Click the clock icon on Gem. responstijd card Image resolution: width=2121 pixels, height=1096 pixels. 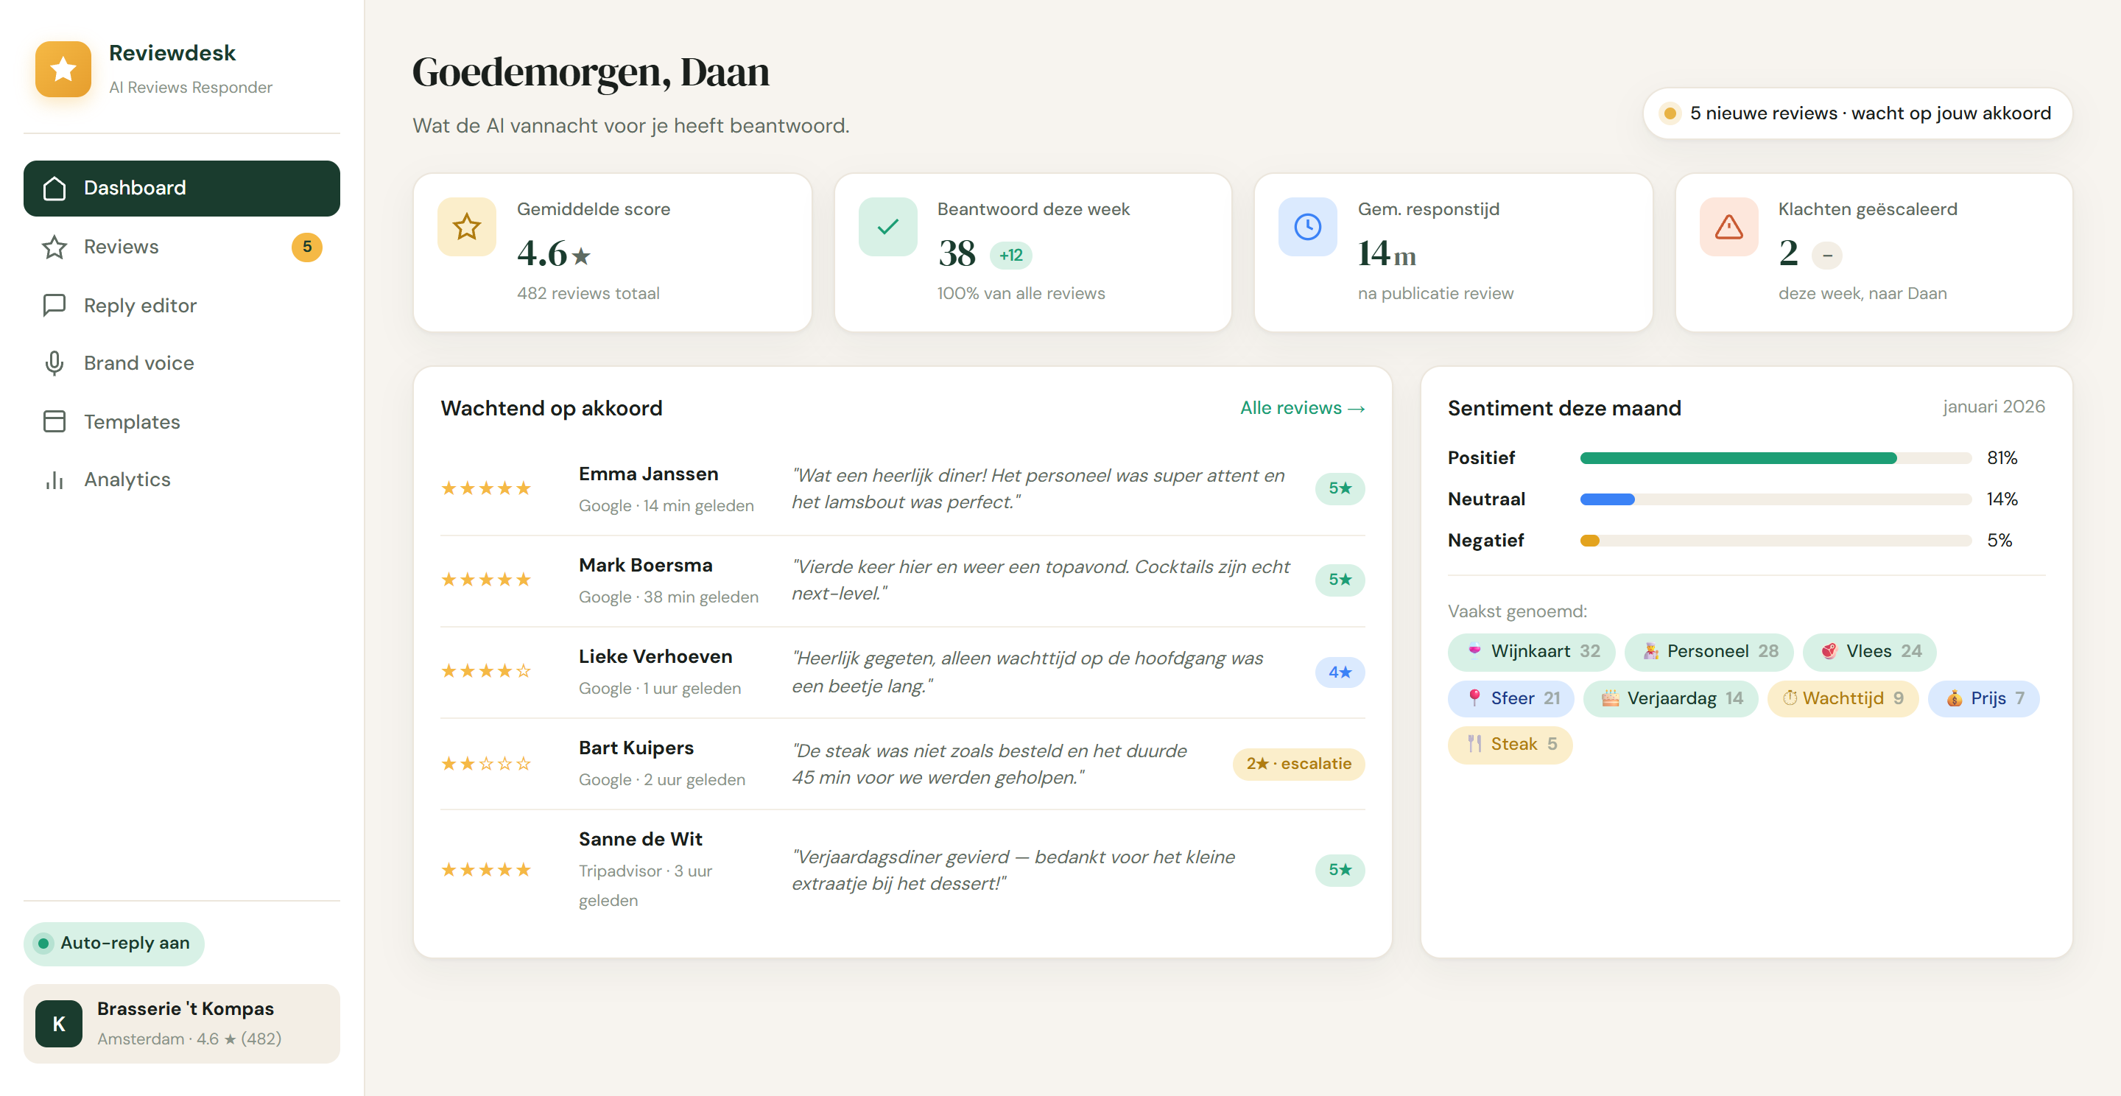[1307, 226]
